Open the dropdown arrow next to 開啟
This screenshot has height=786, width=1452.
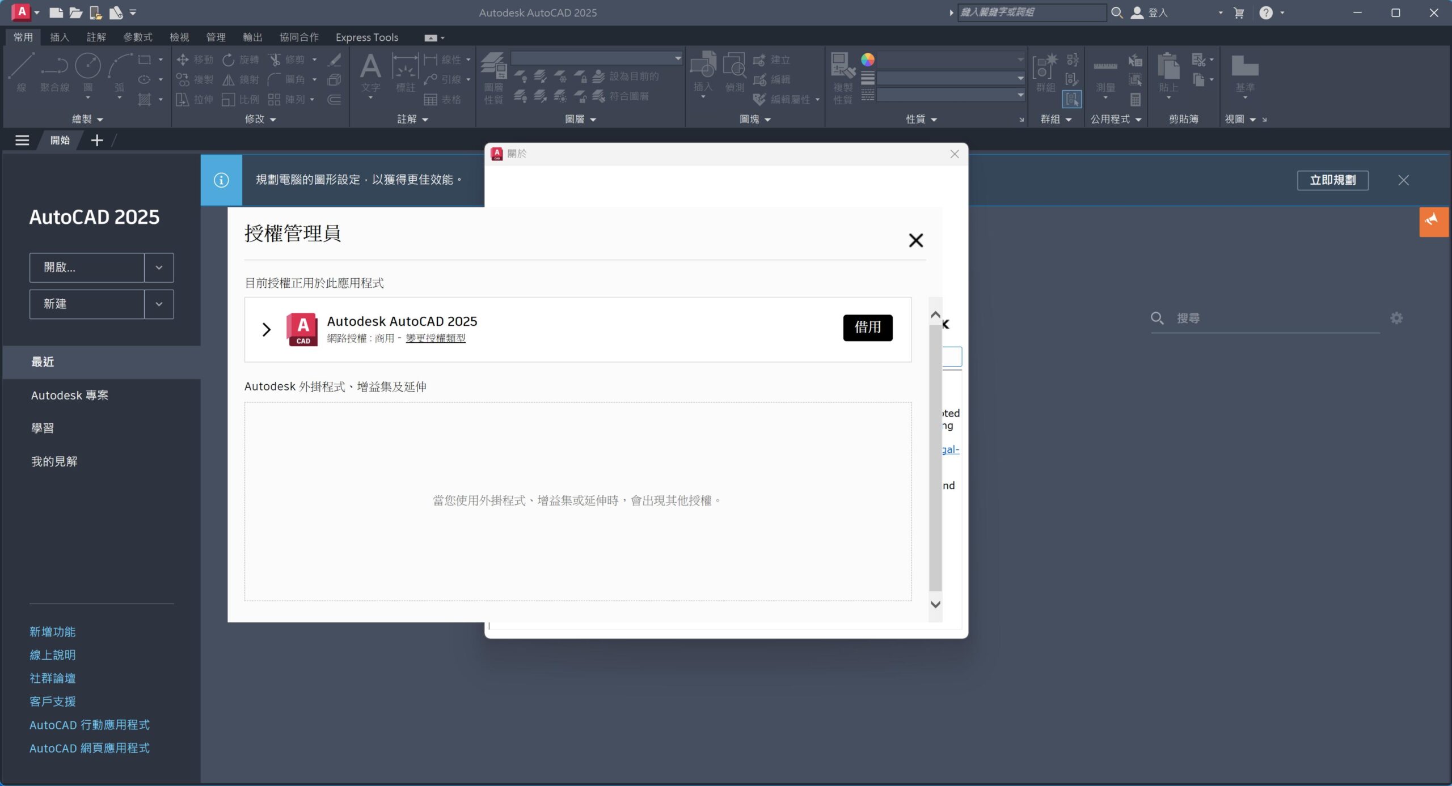coord(159,267)
